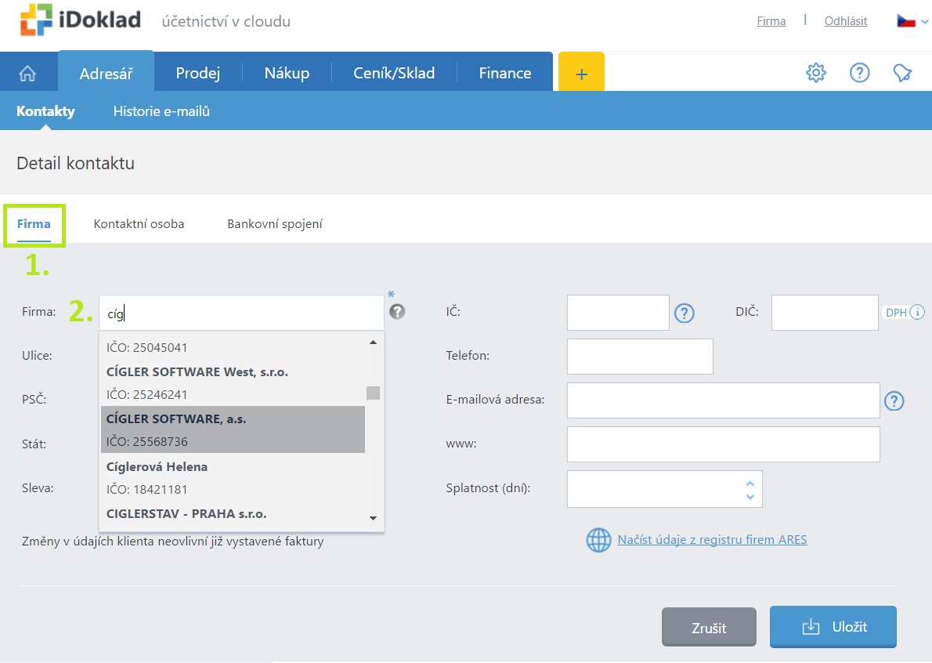This screenshot has width=932, height=663.
Task: Switch to Kontaktní osoba tab
Action: (x=139, y=224)
